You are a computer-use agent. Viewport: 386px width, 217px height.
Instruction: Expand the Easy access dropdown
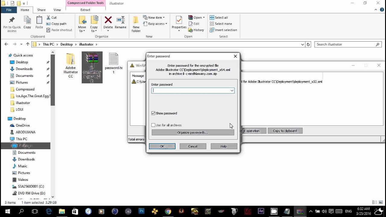(x=155, y=24)
